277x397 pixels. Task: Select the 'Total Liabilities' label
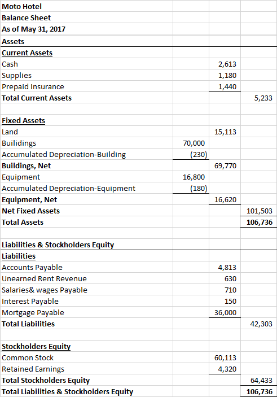click(28, 324)
